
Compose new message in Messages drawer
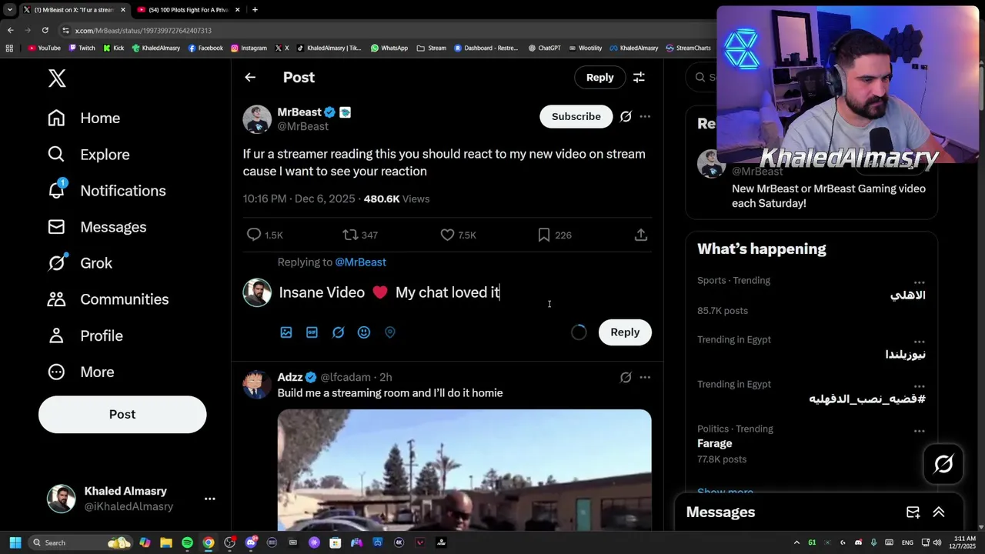coord(913,512)
